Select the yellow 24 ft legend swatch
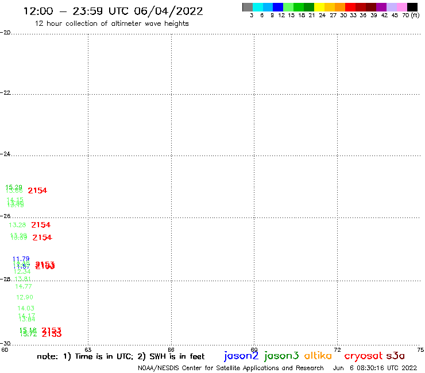The image size is (425, 373). 319,7
